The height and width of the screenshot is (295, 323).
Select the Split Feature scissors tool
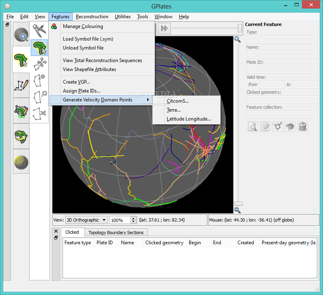[39, 114]
